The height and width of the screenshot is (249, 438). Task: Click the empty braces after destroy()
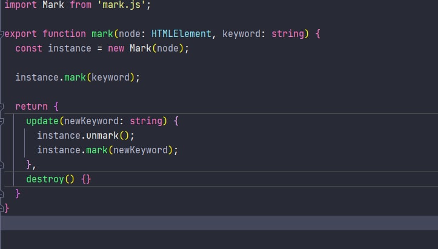pos(86,179)
